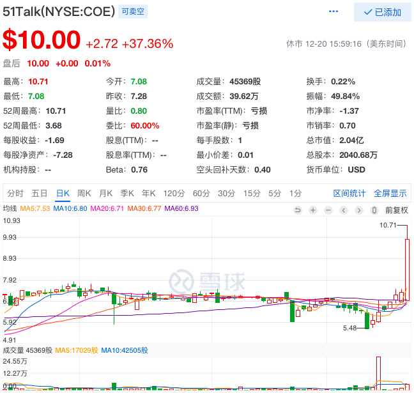Viewport: 414px width, 393px height.
Task: Click the MA60:6.93 moving average label
Action: click(181, 208)
